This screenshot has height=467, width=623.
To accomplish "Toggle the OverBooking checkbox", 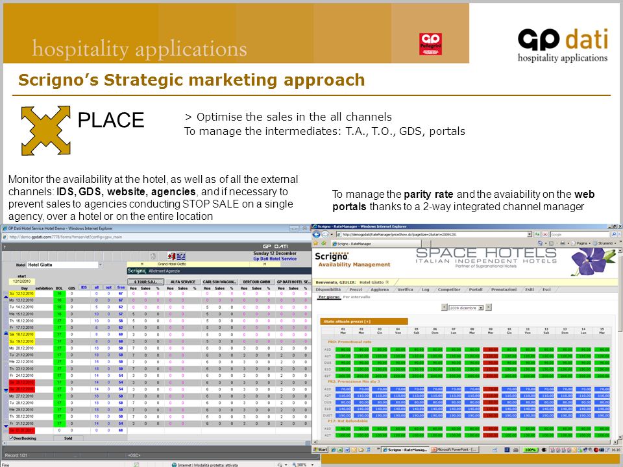I will 11,438.
